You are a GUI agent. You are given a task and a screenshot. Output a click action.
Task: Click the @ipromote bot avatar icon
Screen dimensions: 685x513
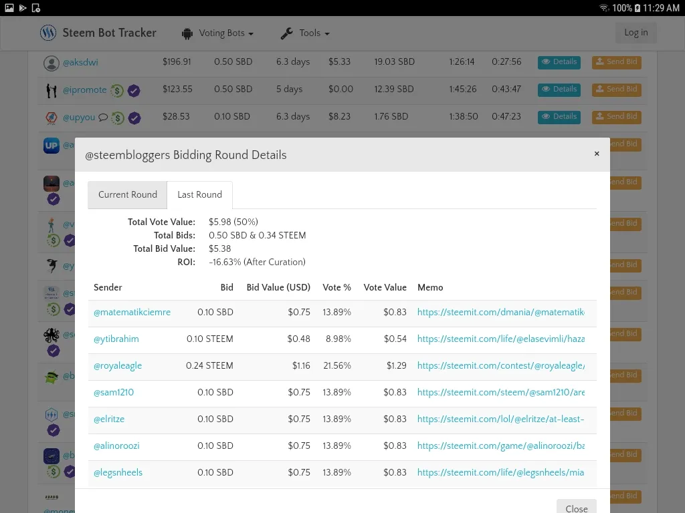point(52,90)
